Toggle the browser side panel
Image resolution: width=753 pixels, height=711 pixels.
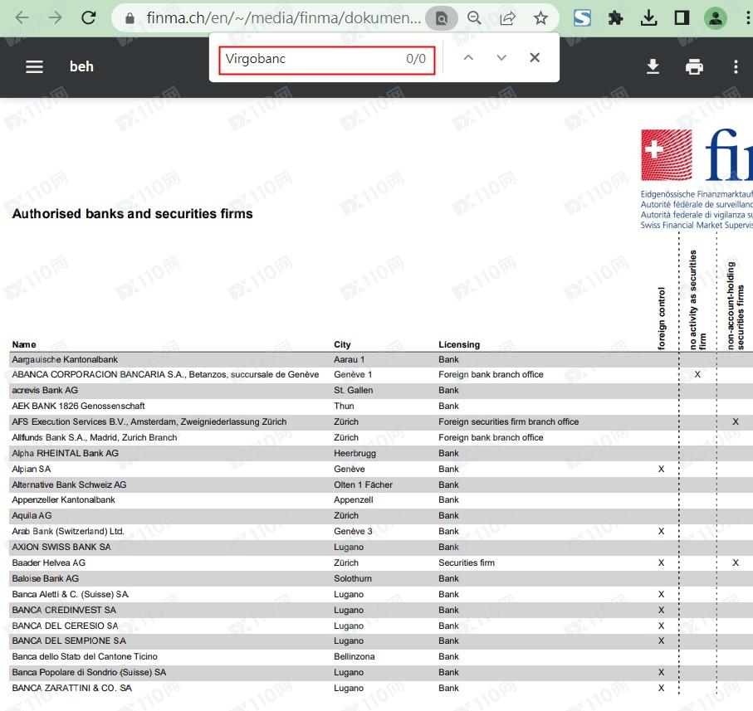click(682, 17)
